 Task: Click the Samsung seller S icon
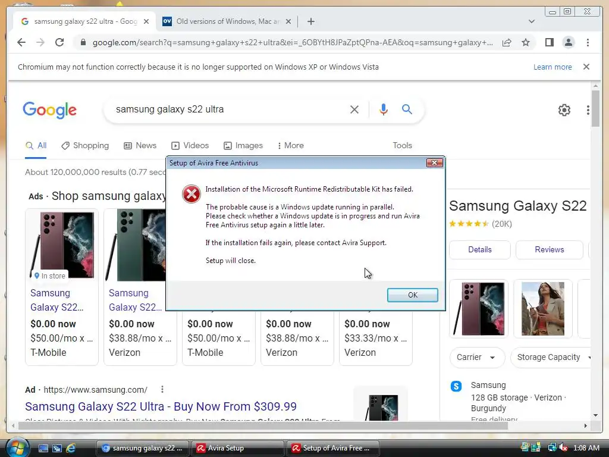tap(456, 386)
